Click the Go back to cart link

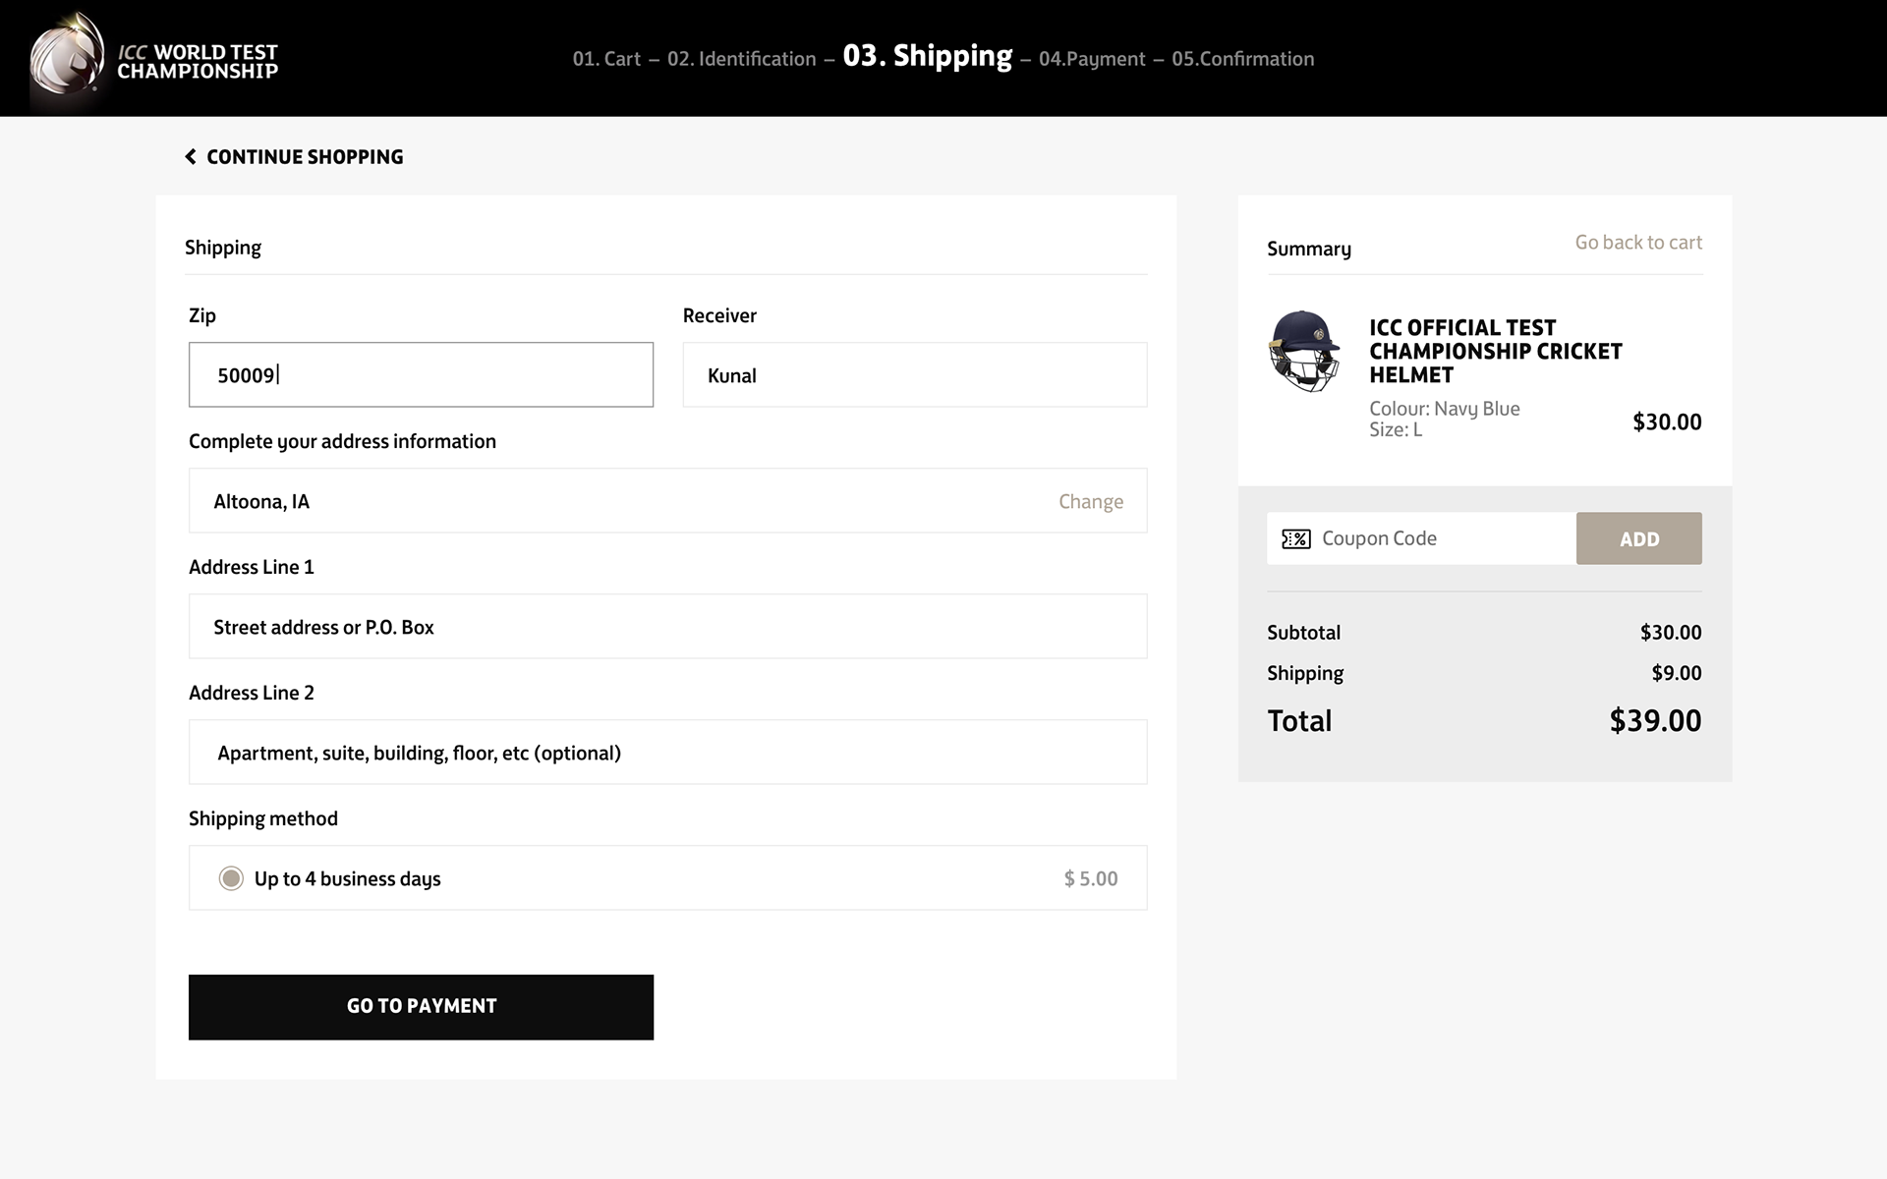click(1637, 243)
